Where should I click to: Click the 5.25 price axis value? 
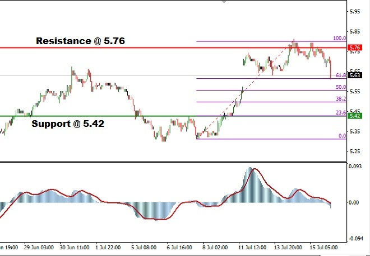[355, 151]
